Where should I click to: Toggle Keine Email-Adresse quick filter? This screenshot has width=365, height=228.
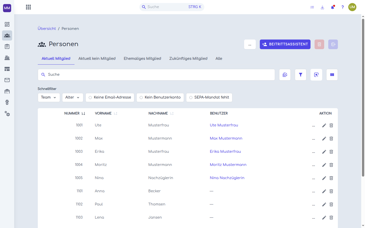pos(110,98)
